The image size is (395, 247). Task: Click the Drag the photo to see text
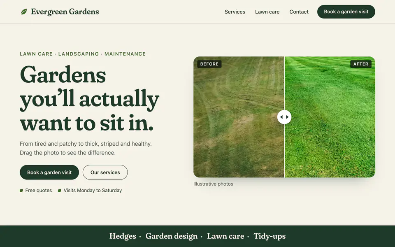point(67,153)
